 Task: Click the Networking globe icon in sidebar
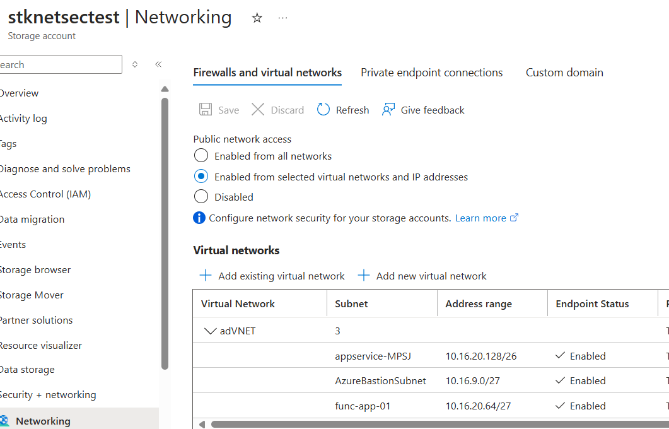pyautogui.click(x=4, y=421)
